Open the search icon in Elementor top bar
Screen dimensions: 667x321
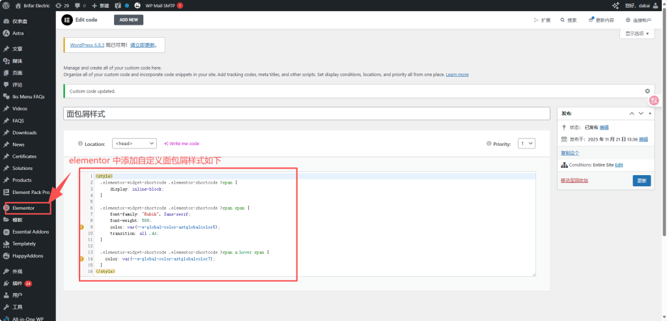pos(567,20)
